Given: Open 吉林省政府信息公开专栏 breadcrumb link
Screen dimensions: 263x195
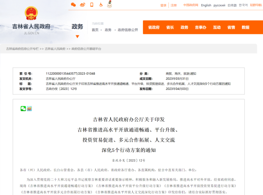Looking at the screenshot, I should [x=22, y=48].
